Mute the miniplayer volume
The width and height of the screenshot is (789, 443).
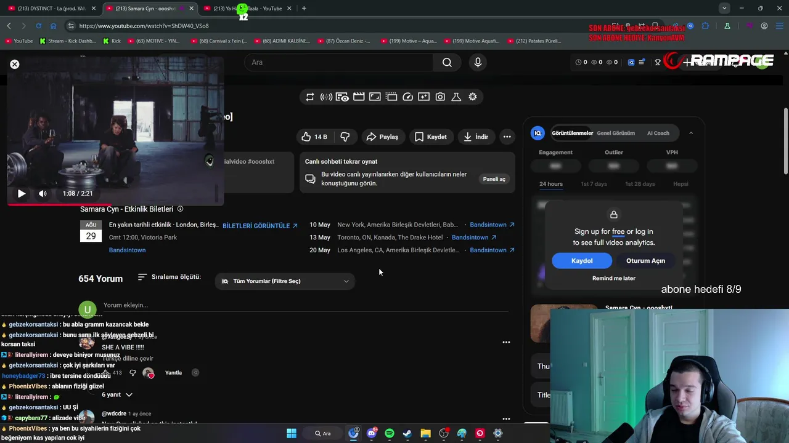coord(43,193)
